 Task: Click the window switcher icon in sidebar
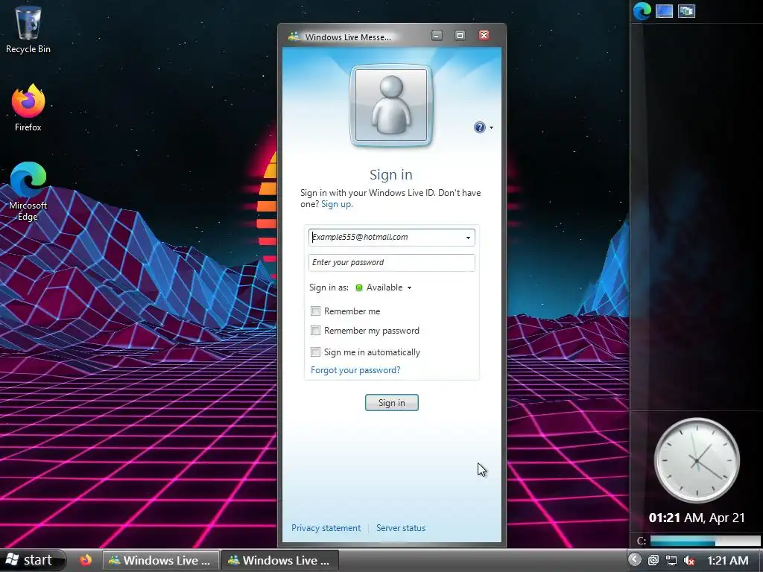click(686, 10)
